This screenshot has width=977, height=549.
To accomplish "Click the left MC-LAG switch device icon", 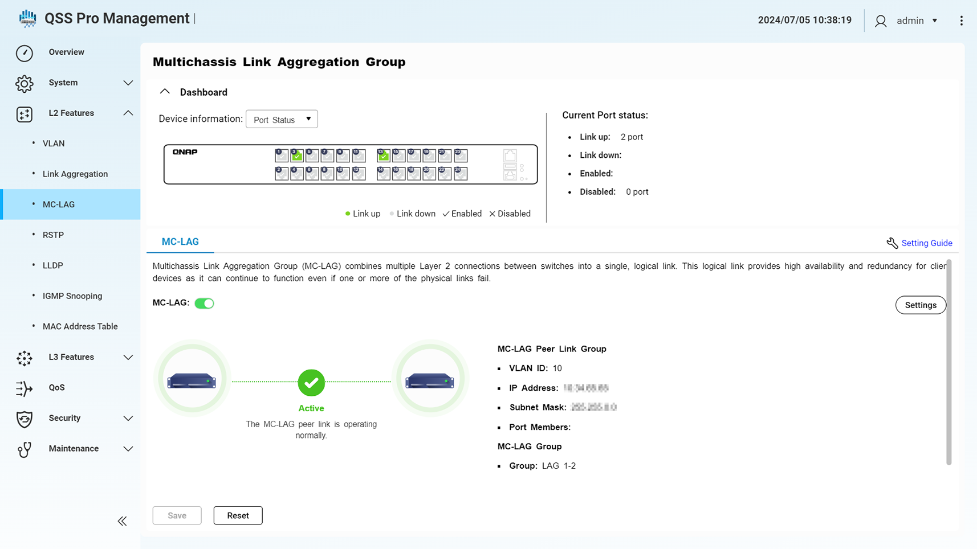I will 192,380.
